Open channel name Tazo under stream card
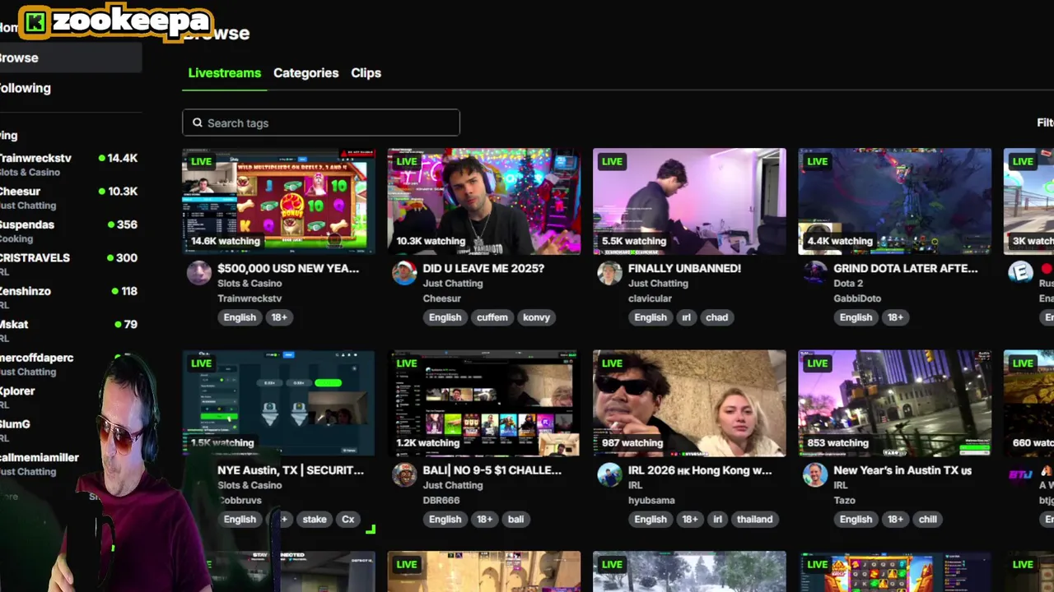Screen dimensions: 1054x592 tap(844, 500)
